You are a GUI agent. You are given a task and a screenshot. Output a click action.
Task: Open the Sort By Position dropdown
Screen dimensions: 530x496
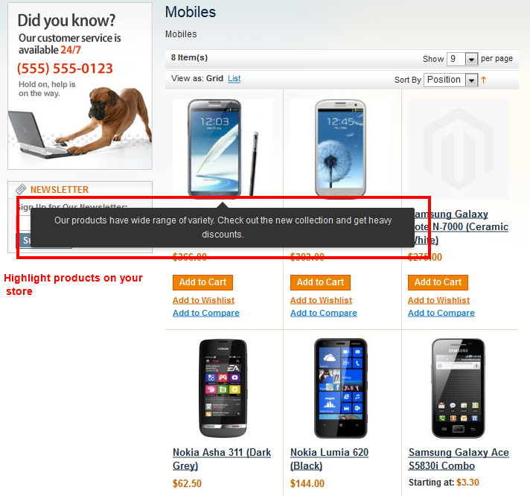(x=451, y=80)
